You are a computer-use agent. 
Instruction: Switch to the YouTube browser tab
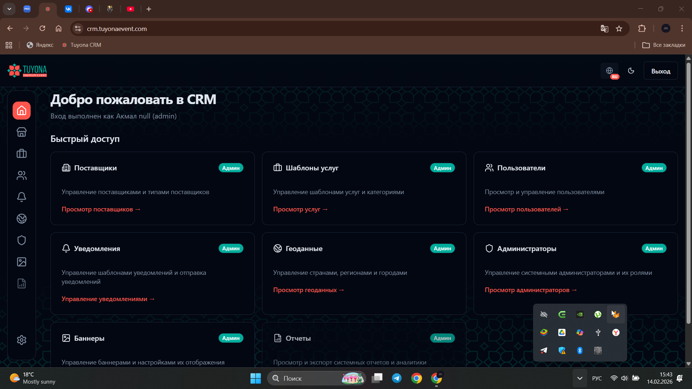pyautogui.click(x=130, y=9)
